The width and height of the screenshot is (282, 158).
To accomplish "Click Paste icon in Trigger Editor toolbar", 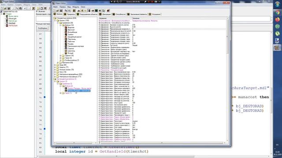I will 21,8.
